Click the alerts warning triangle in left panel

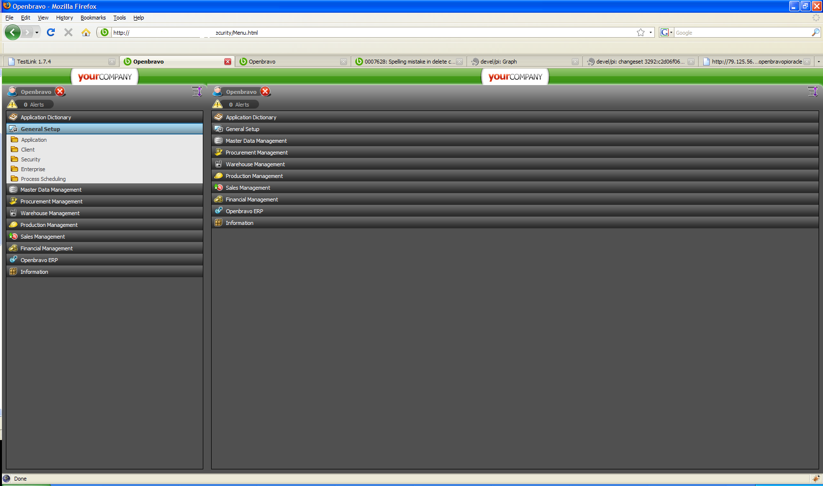12,104
